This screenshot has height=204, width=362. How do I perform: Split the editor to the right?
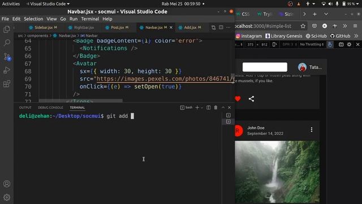point(221,27)
